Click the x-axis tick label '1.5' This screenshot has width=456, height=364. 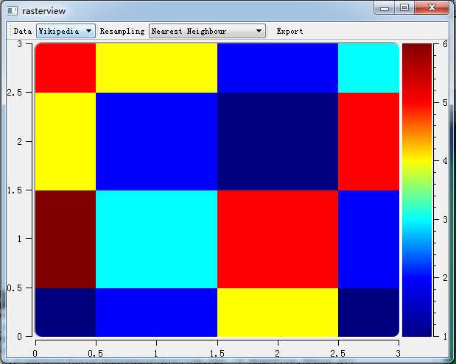[217, 353]
